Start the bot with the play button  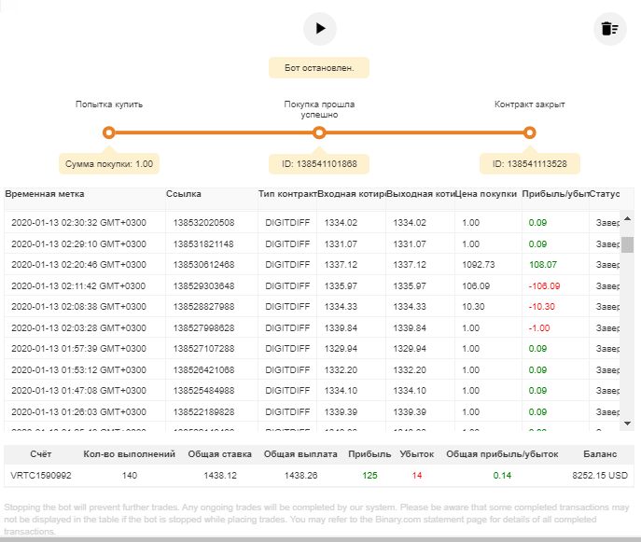[x=320, y=29]
